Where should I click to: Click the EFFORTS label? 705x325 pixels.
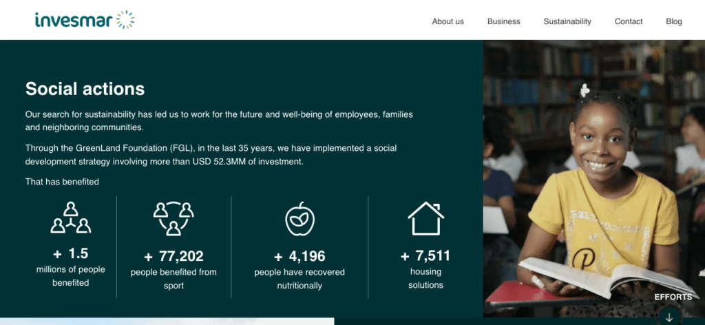click(673, 297)
